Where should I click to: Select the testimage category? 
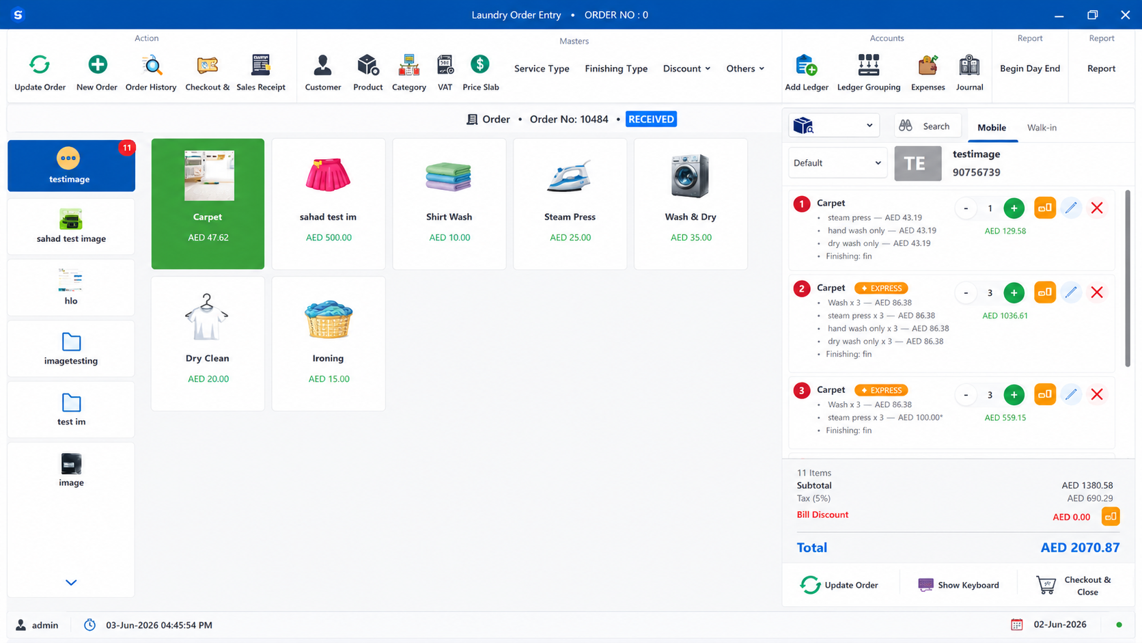tap(71, 165)
